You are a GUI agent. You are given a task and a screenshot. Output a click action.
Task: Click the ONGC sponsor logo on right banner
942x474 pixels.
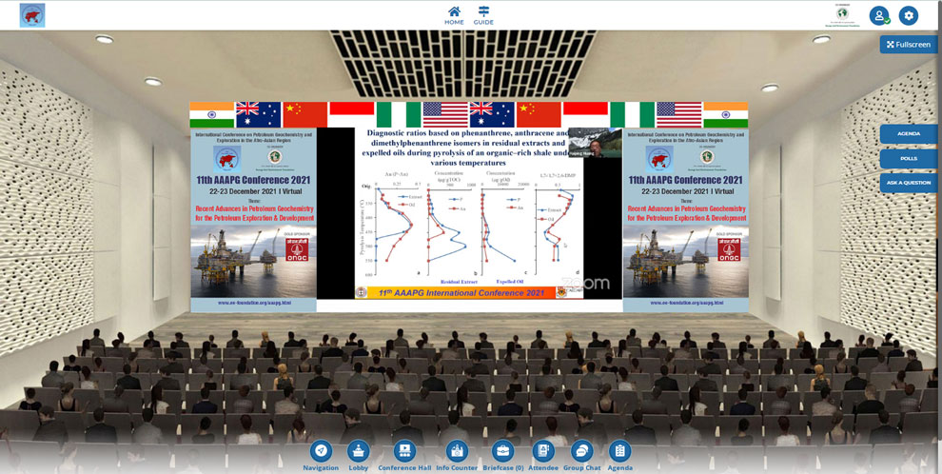729,249
